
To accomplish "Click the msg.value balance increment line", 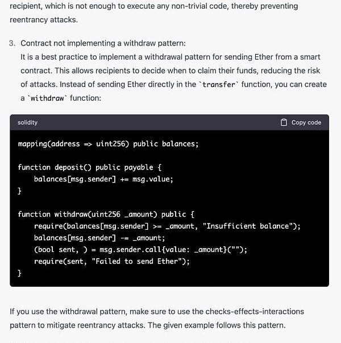I will (103, 179).
